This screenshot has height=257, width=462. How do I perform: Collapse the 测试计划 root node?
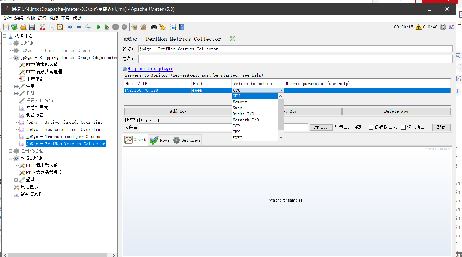tap(5, 36)
